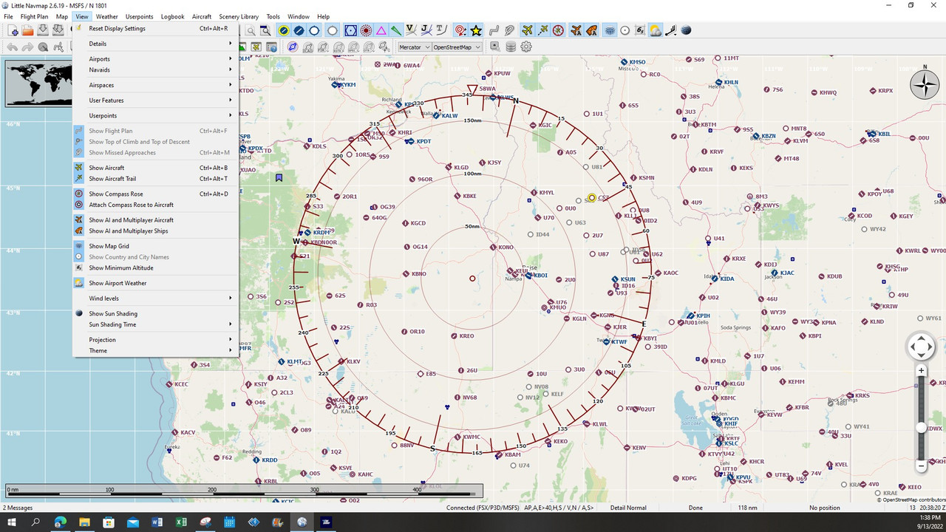Enable the Show Map Grid option

109,246
